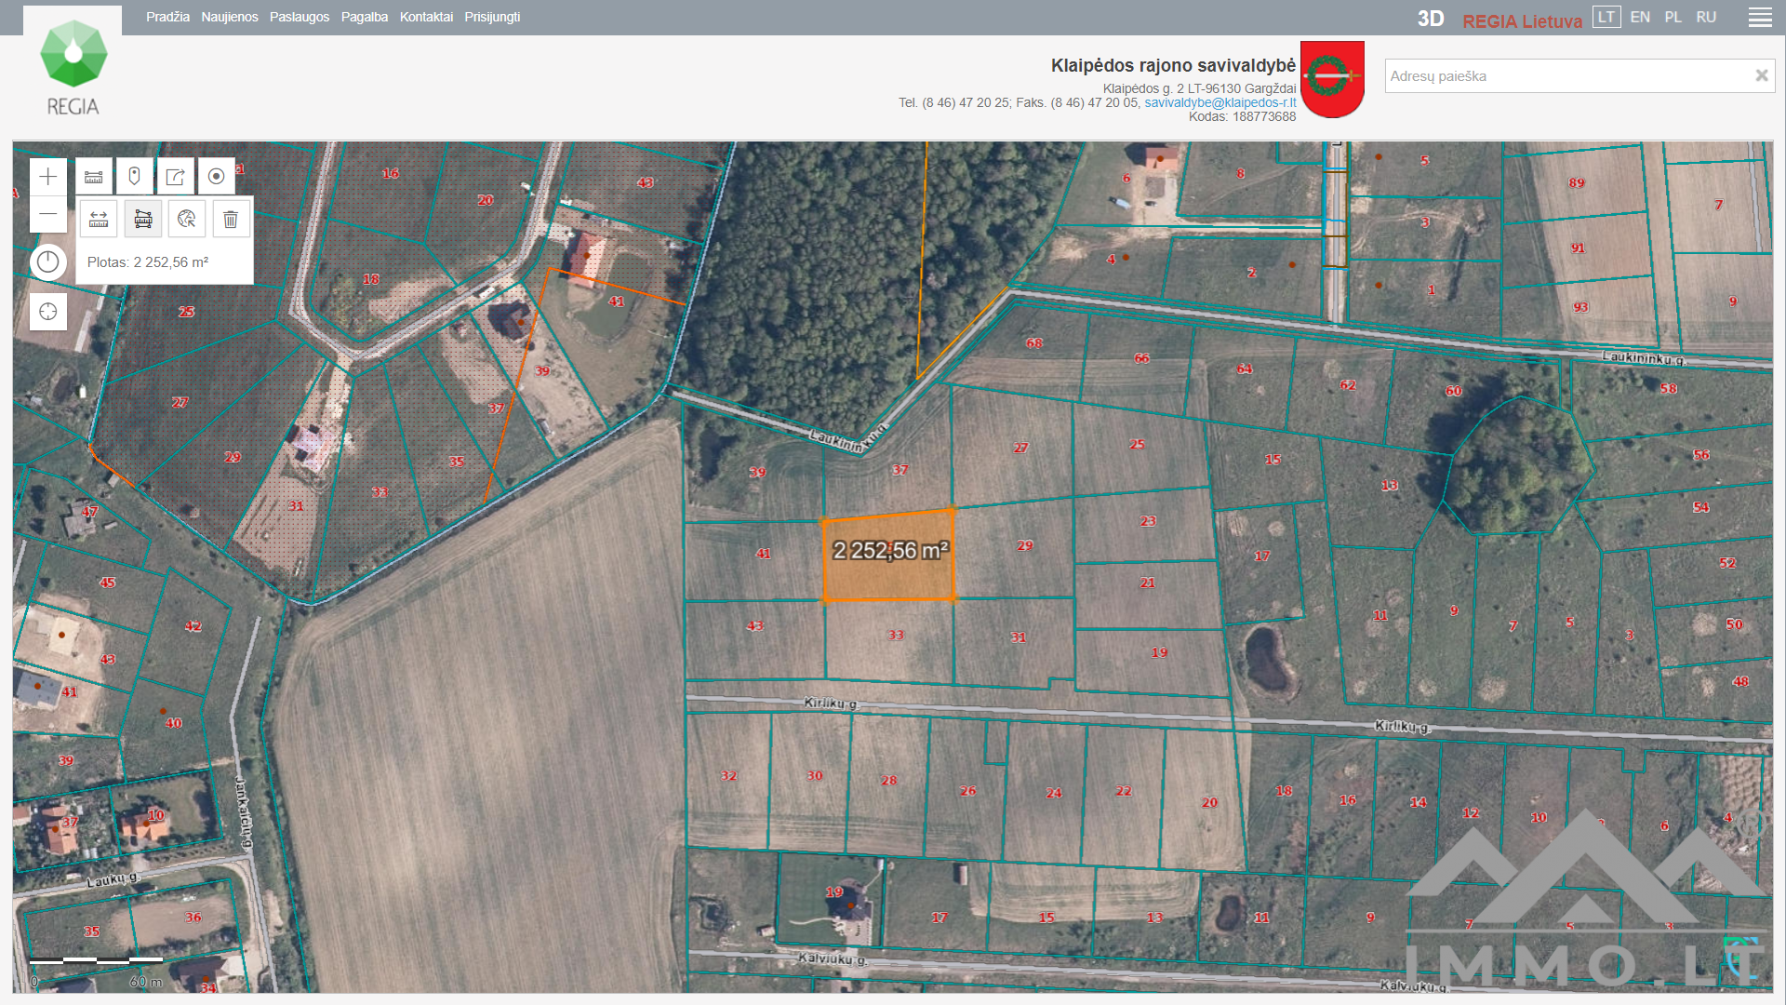Click the Lauku g. street label

click(112, 879)
